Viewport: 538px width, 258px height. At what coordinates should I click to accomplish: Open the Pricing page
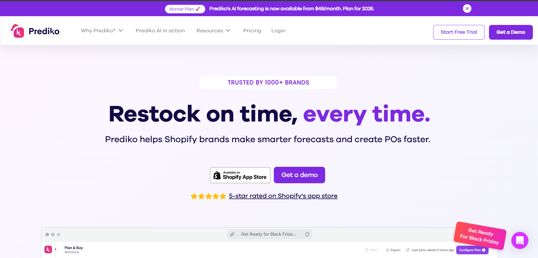[x=252, y=31]
